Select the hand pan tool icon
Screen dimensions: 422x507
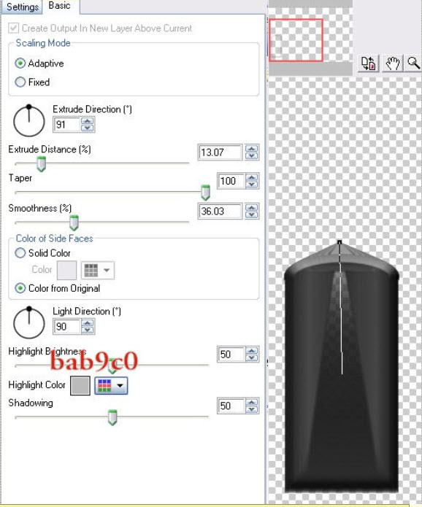[393, 63]
